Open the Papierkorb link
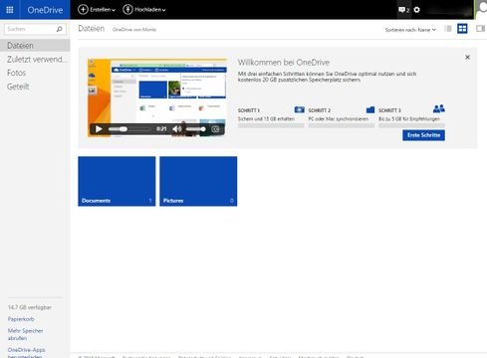This screenshot has height=358, width=487. 21,319
